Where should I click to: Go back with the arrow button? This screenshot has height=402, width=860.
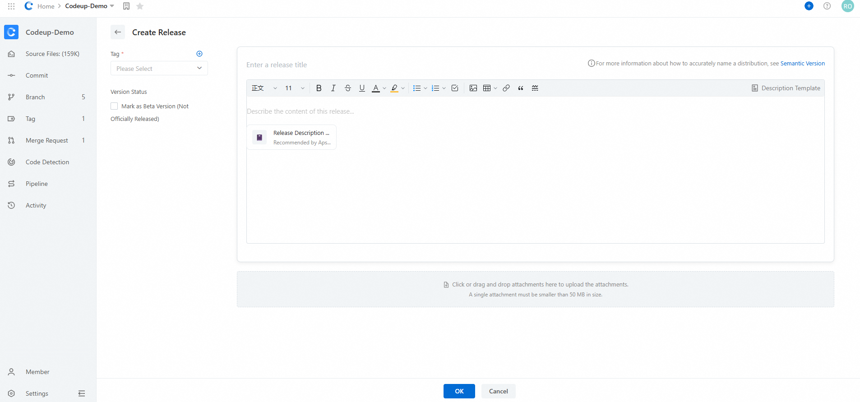coord(118,32)
